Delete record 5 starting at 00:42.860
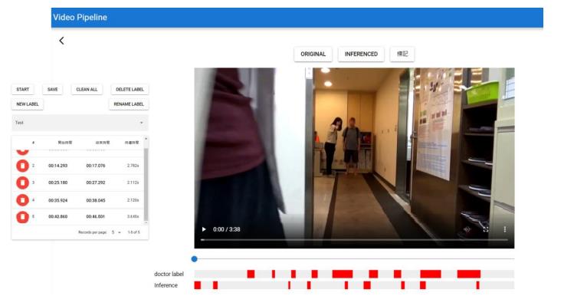This screenshot has width=574, height=296. tap(22, 216)
